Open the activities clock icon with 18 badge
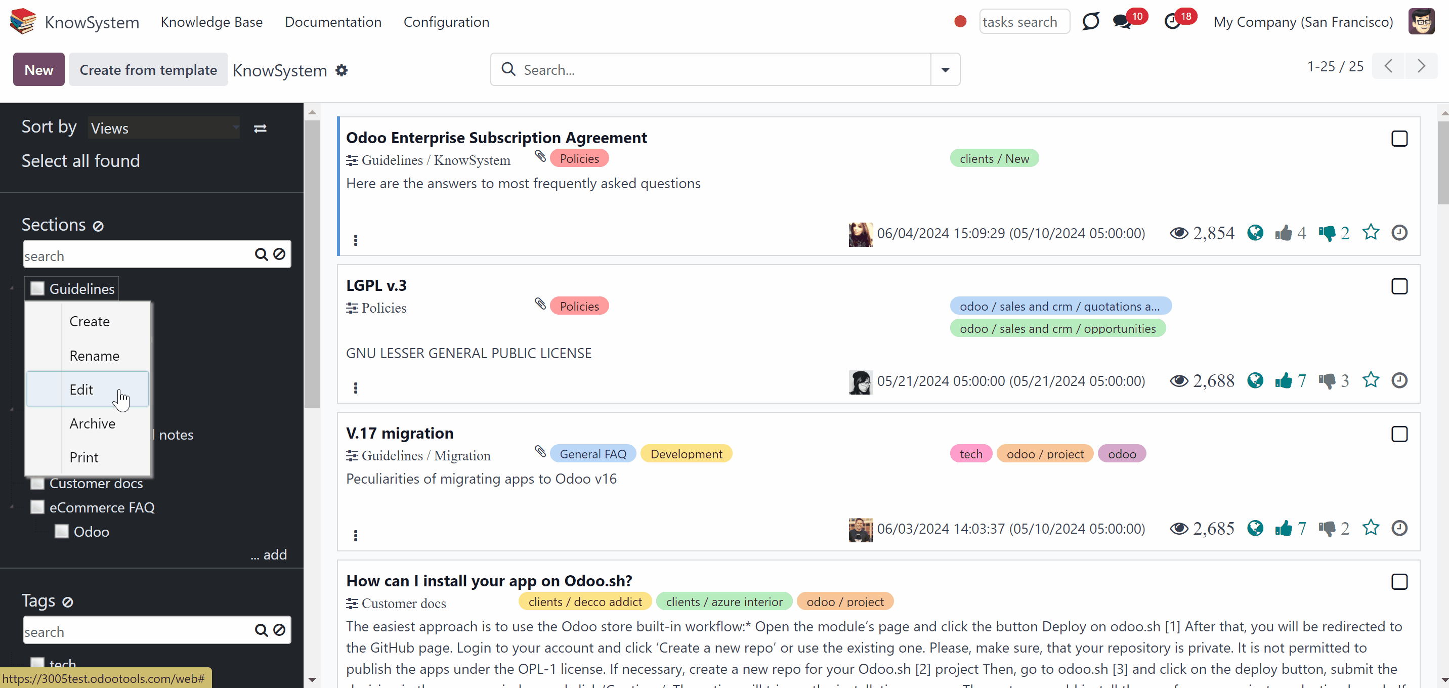This screenshot has width=1449, height=688. (x=1172, y=22)
